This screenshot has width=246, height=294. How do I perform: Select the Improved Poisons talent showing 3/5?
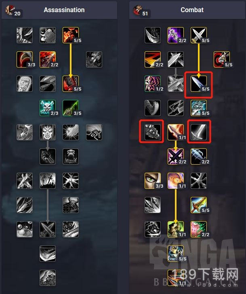pos(71,108)
